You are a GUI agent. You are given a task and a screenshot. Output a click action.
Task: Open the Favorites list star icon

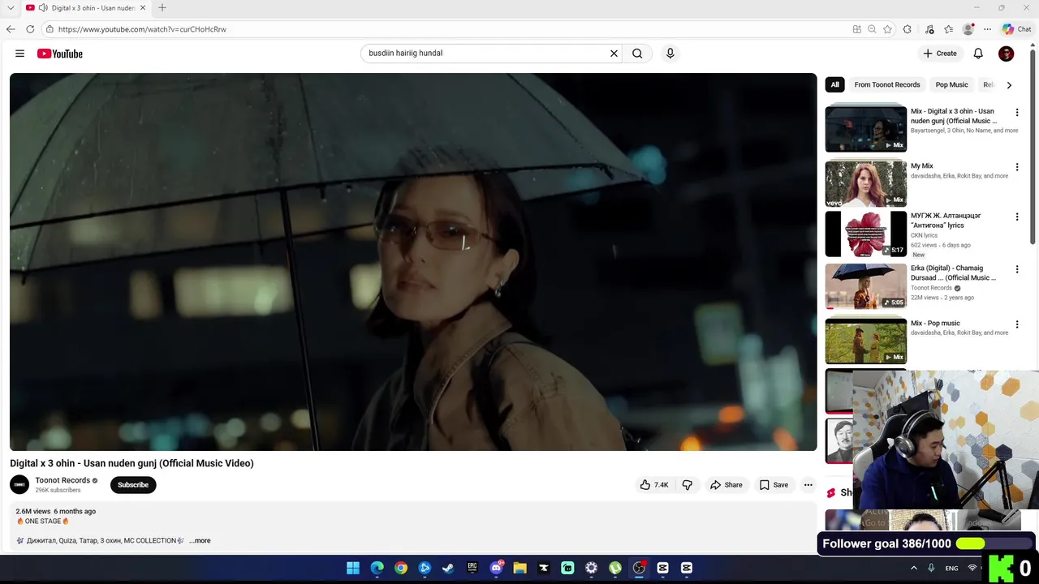pos(948,29)
